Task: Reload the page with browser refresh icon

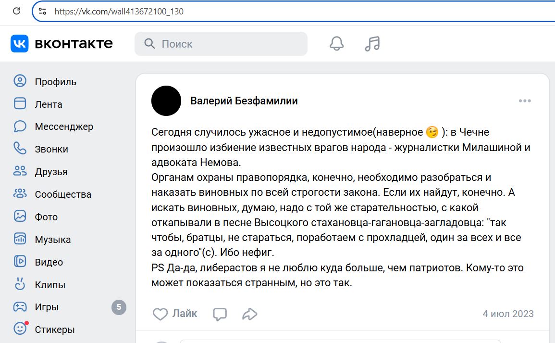Action: [x=17, y=11]
